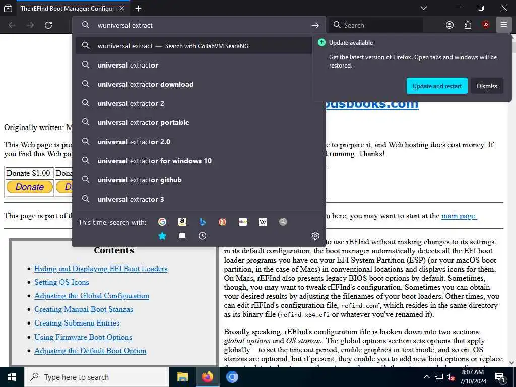The image size is (516, 387).
Task: Open a new tab with plus button
Action: click(x=139, y=9)
